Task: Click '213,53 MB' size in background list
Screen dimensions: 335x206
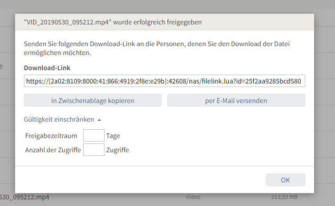Action: 284,197
